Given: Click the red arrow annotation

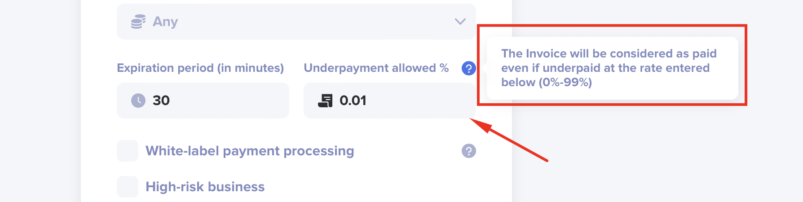Looking at the screenshot, I should (509, 140).
